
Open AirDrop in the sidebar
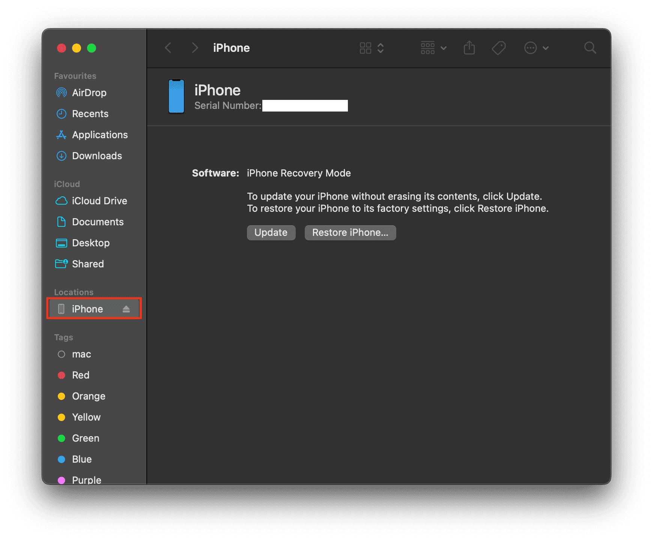[x=94, y=93]
